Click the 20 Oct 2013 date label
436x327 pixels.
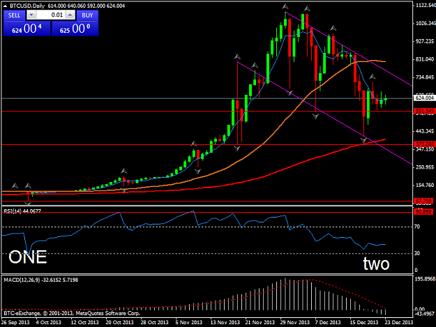coord(119,322)
